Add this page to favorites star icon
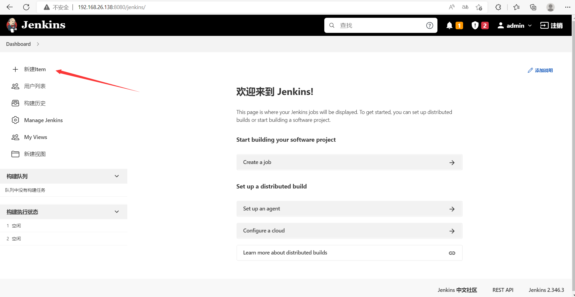The height and width of the screenshot is (297, 575). [x=479, y=7]
